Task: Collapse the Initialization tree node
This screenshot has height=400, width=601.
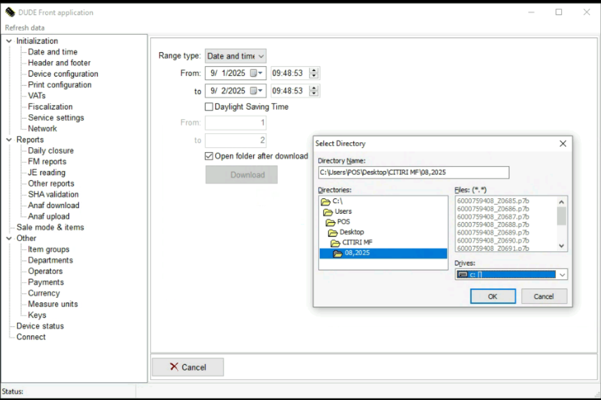Action: 8,41
